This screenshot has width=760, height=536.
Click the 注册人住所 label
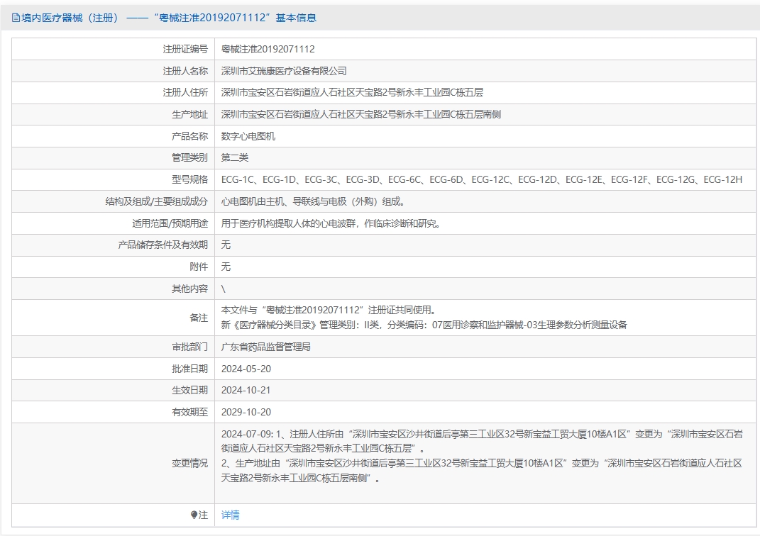click(x=185, y=92)
